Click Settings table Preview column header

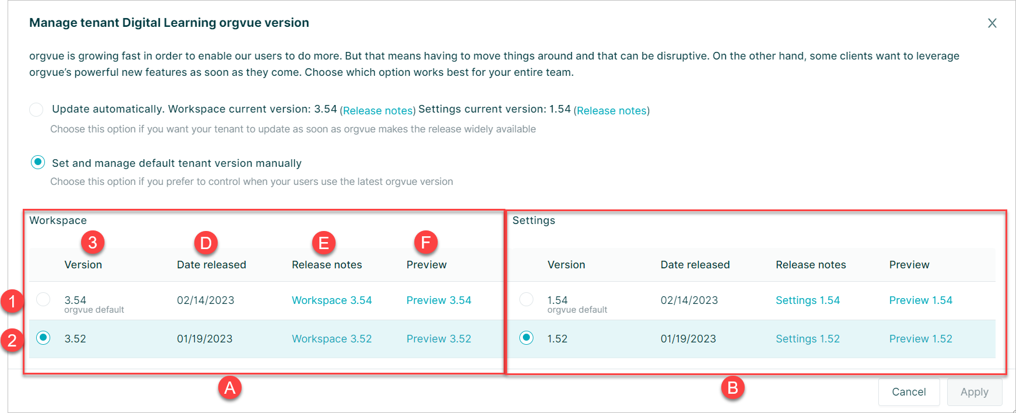click(x=909, y=265)
